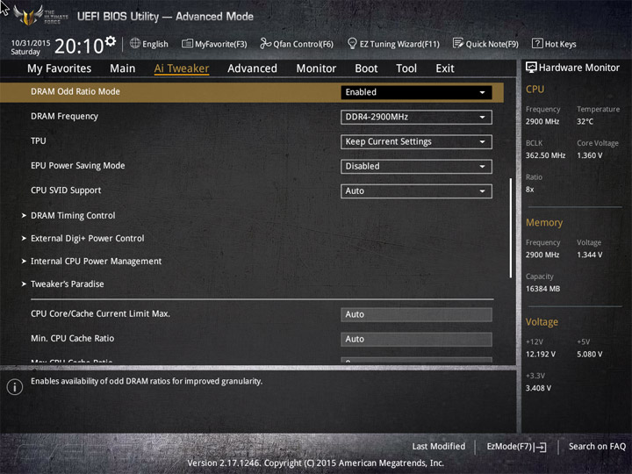This screenshot has height=474, width=632.
Task: Click the Qfan Control fan icon
Action: (x=265, y=43)
